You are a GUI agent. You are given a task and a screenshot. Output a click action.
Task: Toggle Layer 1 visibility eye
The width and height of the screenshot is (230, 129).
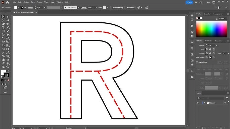[197, 103]
